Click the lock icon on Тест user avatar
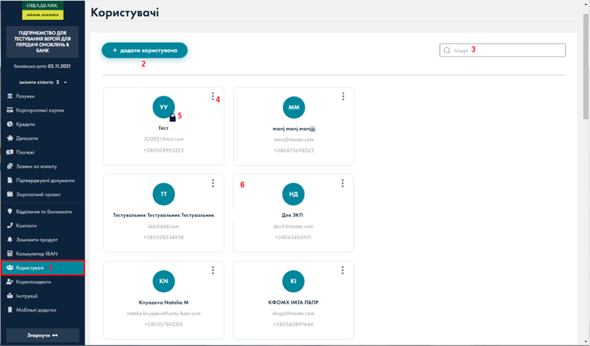The height and width of the screenshot is (346, 590). coord(172,117)
